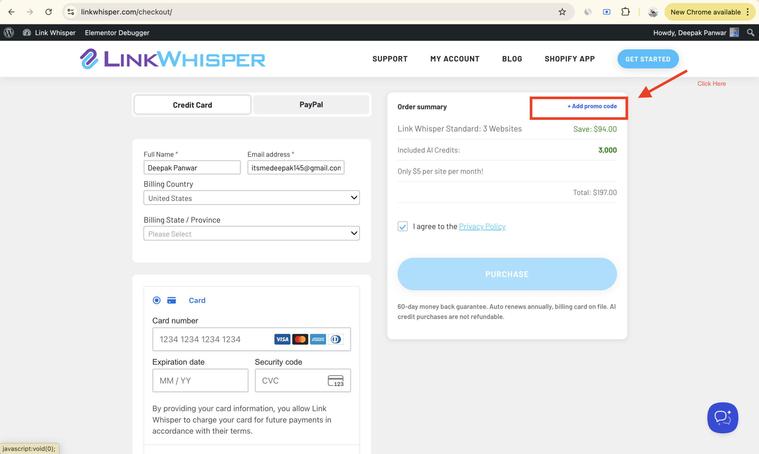Open the admin bar search icon
This screenshot has height=454, width=759.
(750, 32)
